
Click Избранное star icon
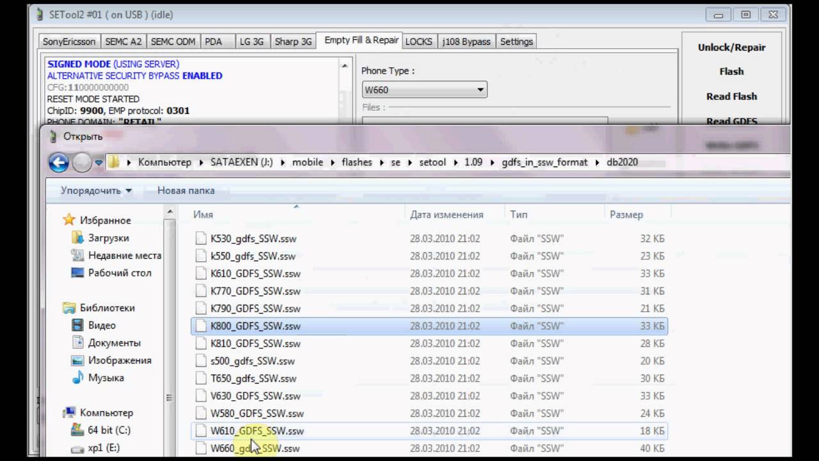(x=69, y=220)
